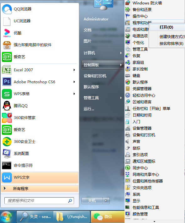Open 家庭组 icon
The width and height of the screenshot is (185, 223).
pos(128,62)
